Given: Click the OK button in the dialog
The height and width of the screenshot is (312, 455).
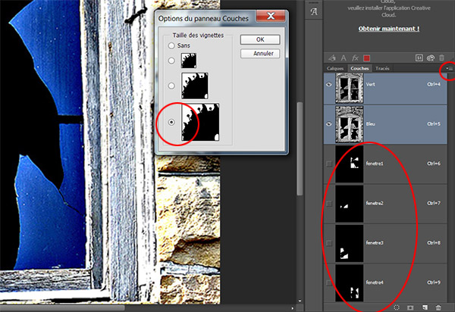Looking at the screenshot, I should (x=259, y=39).
